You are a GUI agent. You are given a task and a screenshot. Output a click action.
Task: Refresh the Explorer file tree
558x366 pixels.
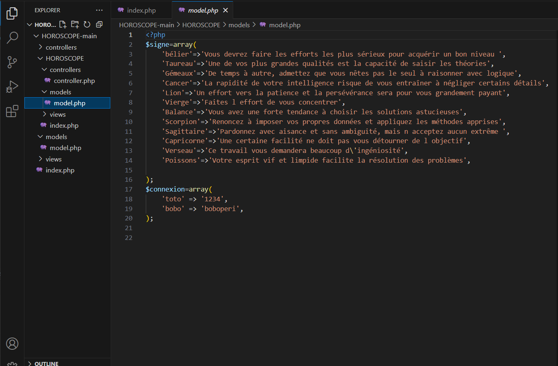tap(87, 24)
